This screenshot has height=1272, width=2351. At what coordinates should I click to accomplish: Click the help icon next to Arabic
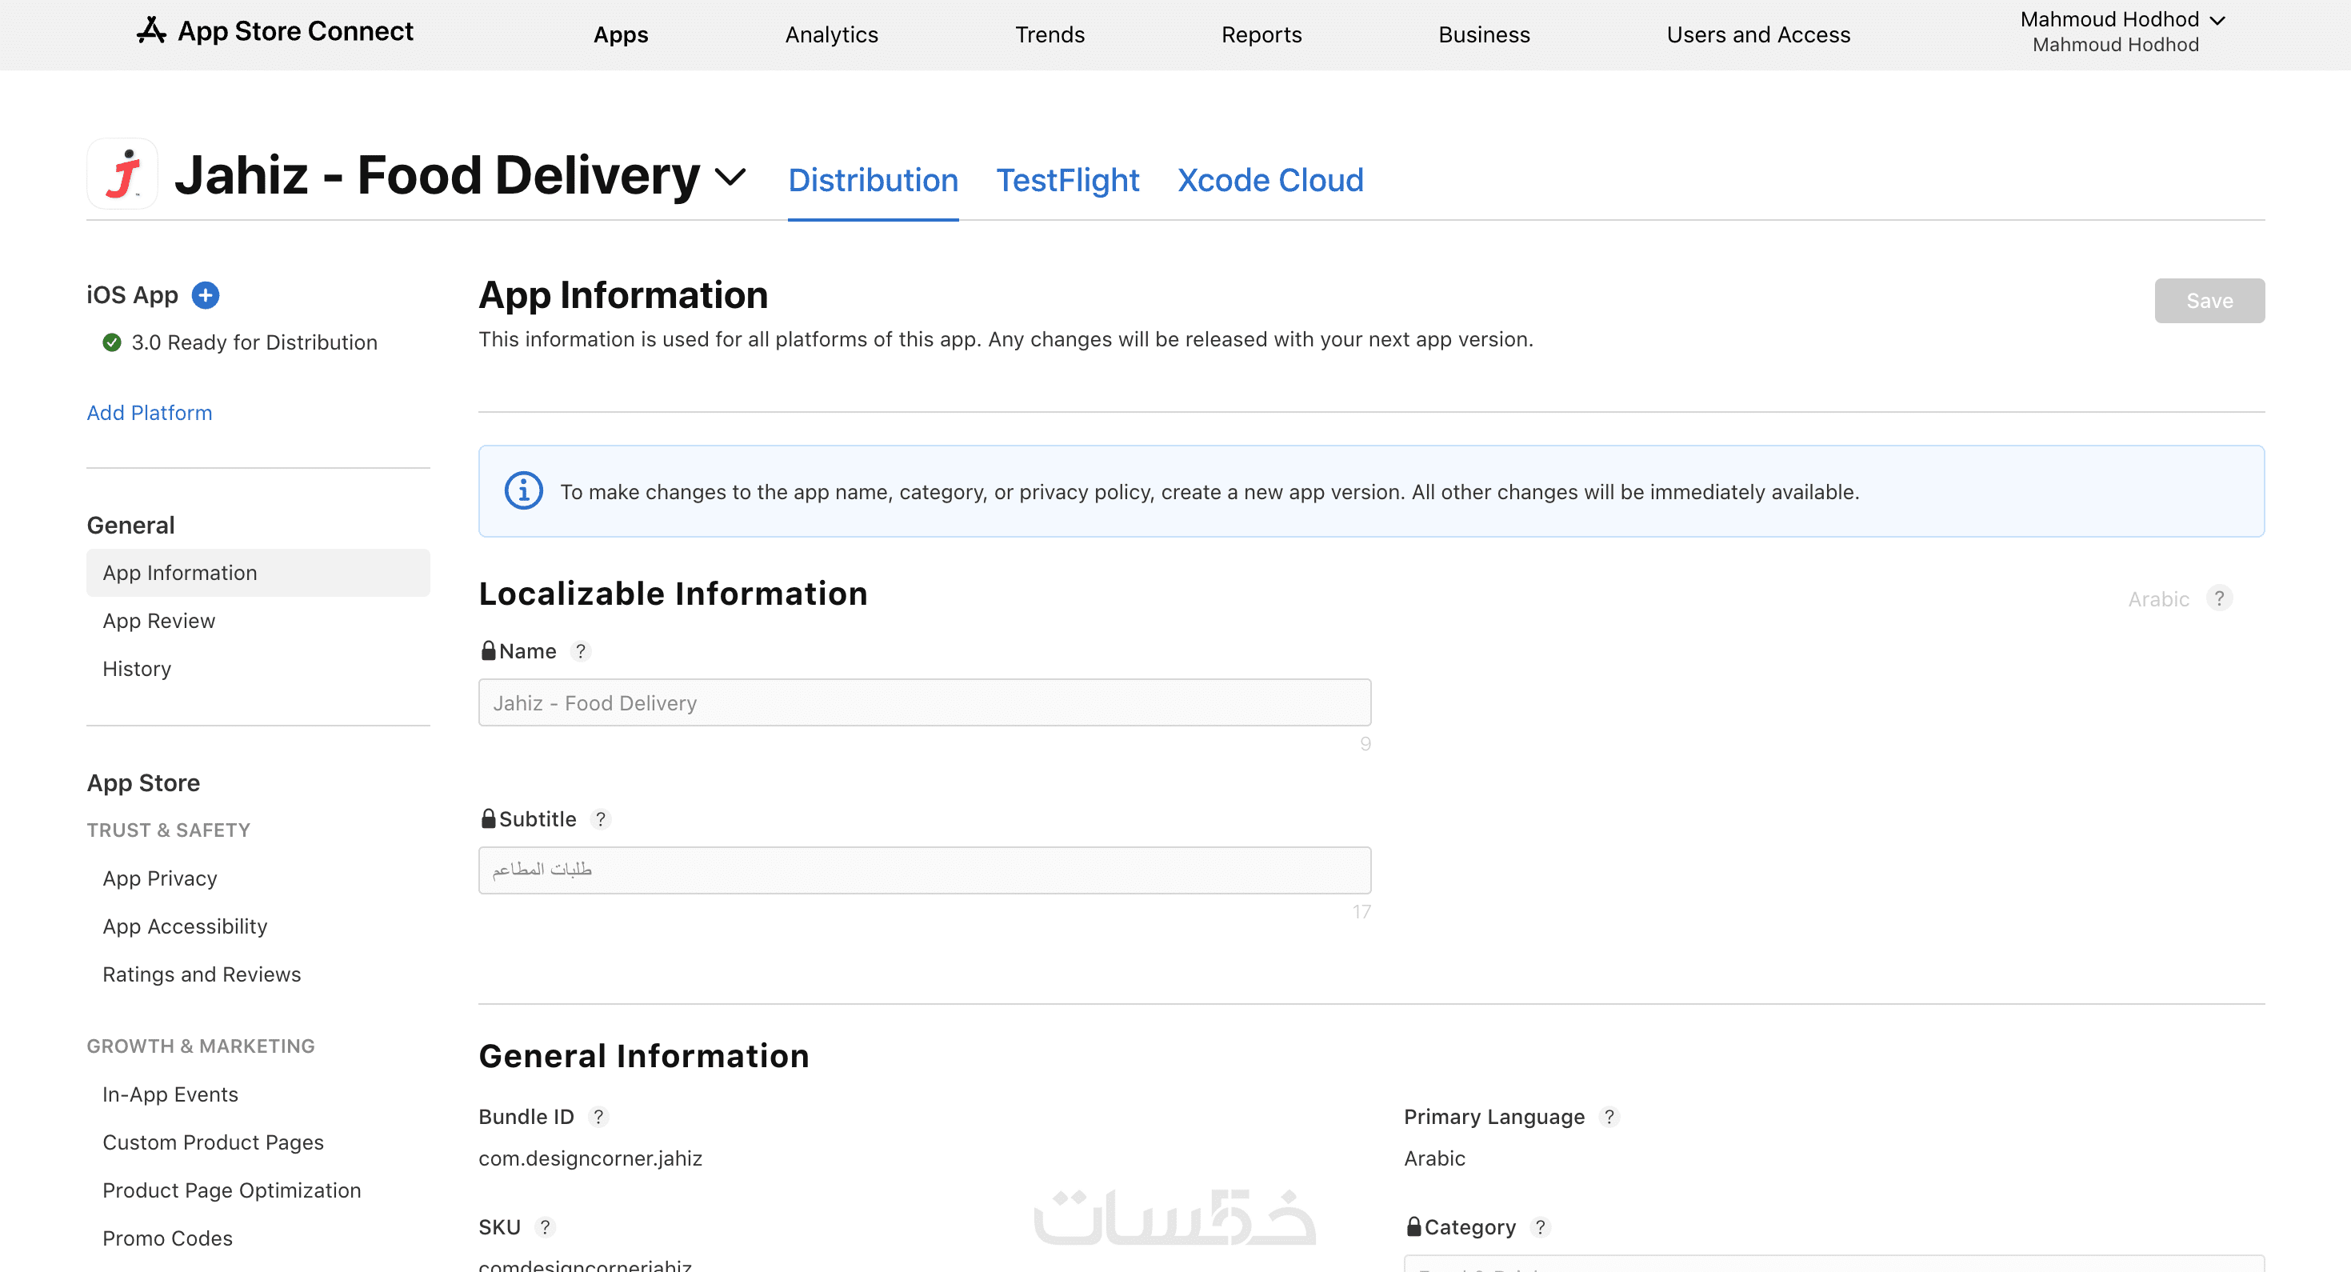(2219, 598)
